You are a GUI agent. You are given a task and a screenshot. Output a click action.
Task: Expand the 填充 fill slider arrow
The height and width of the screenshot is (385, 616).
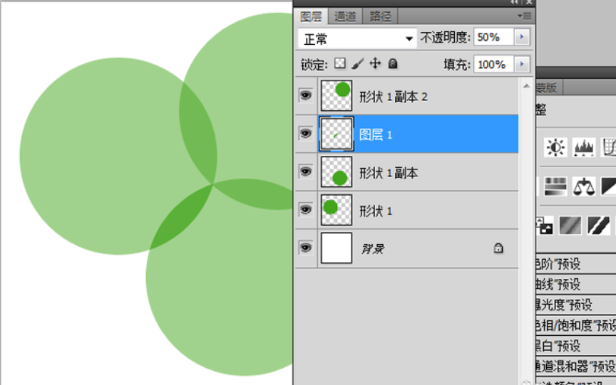coord(522,64)
